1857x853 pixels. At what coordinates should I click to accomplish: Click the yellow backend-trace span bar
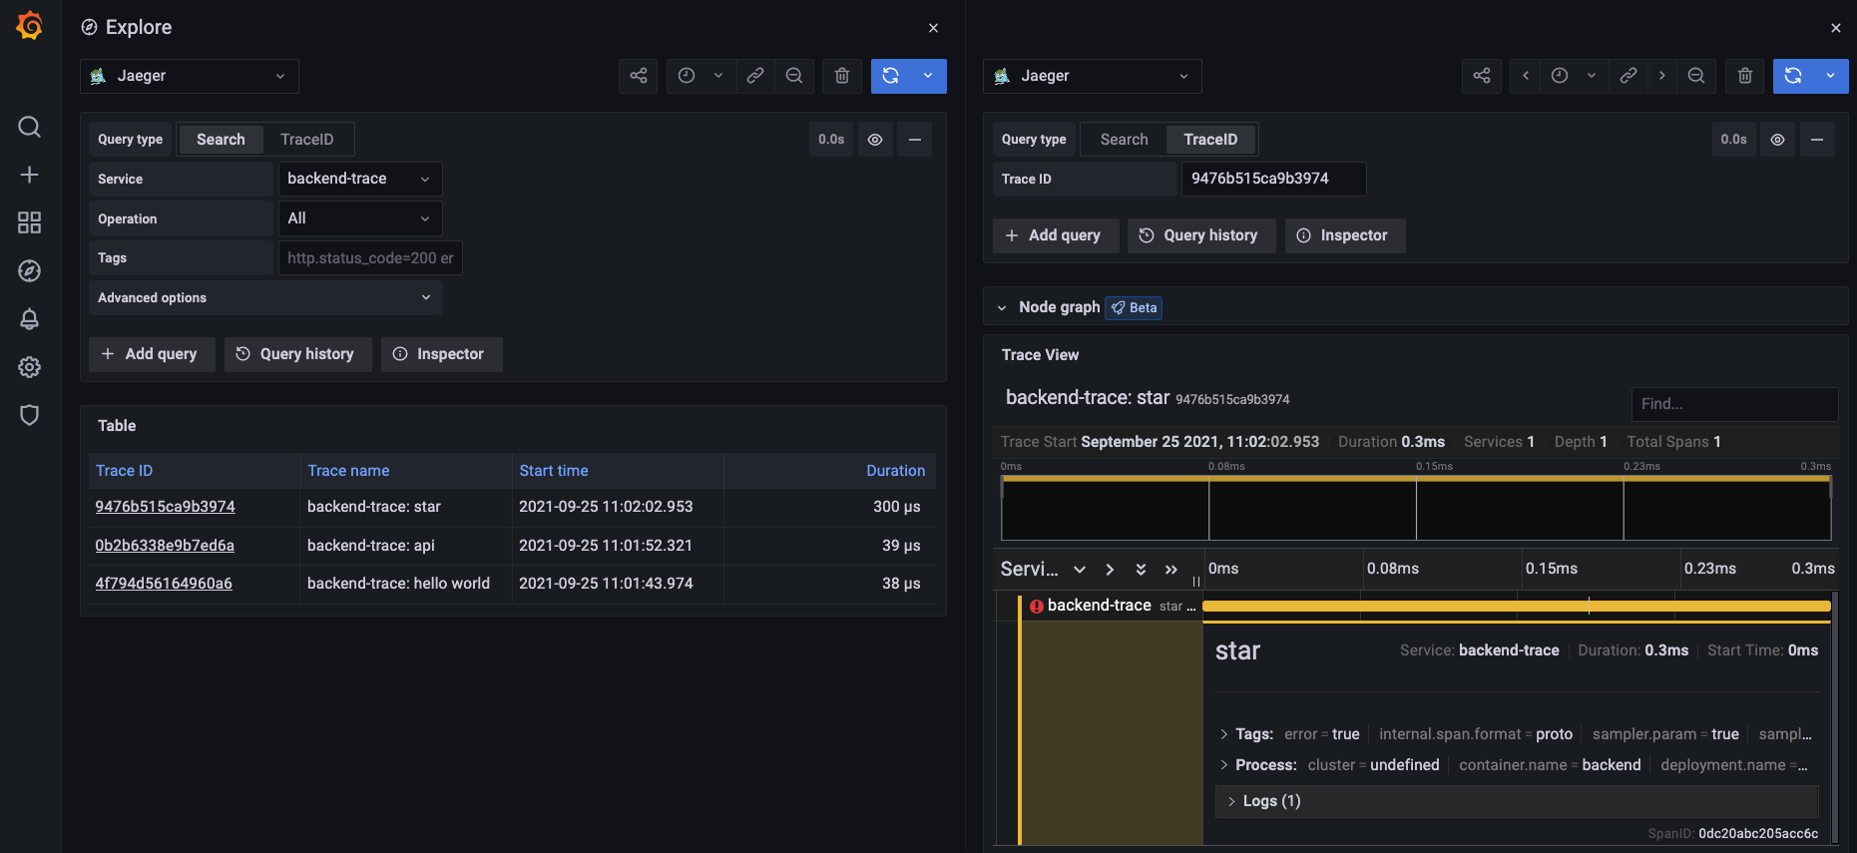(x=1517, y=606)
